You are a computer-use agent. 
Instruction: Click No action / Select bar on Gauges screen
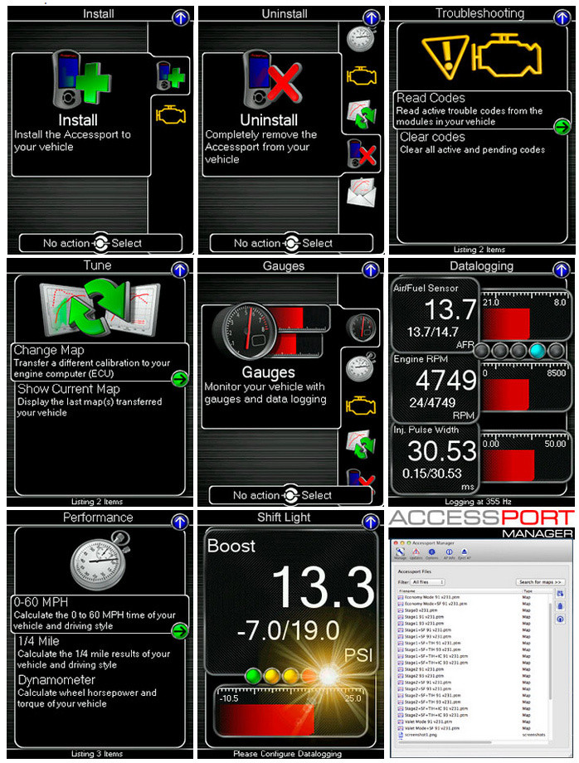click(290, 495)
